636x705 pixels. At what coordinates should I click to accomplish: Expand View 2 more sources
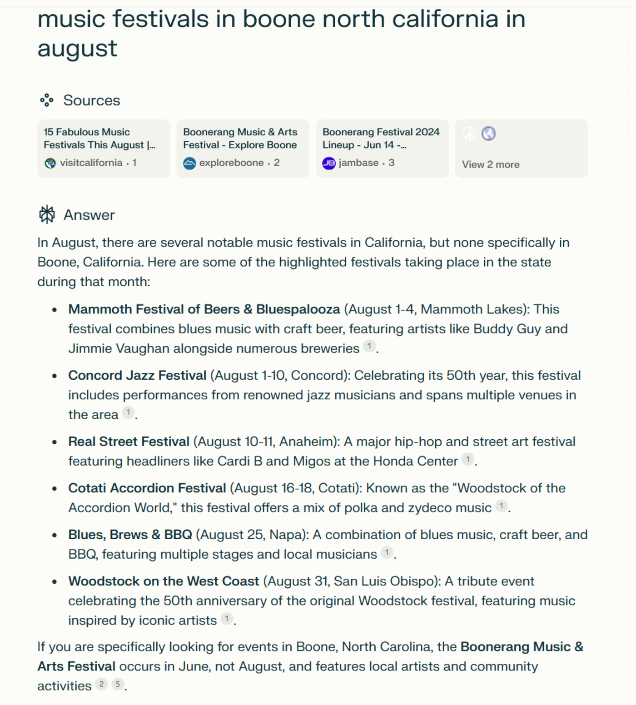(x=522, y=149)
